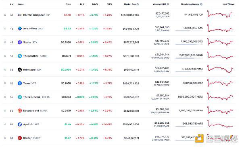Image resolution: width=242 pixels, height=147 pixels.
Task: Star Theta Network as favorite
Action: click(5, 97)
